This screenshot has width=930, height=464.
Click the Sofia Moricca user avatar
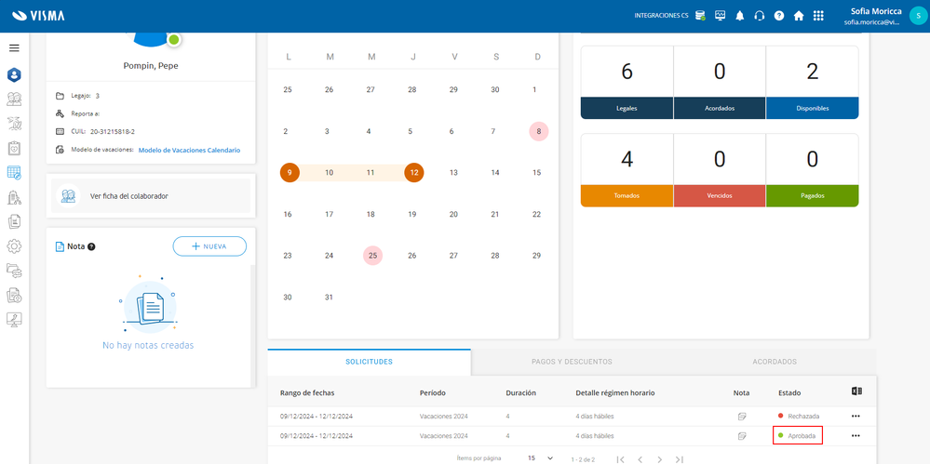pyautogui.click(x=918, y=16)
